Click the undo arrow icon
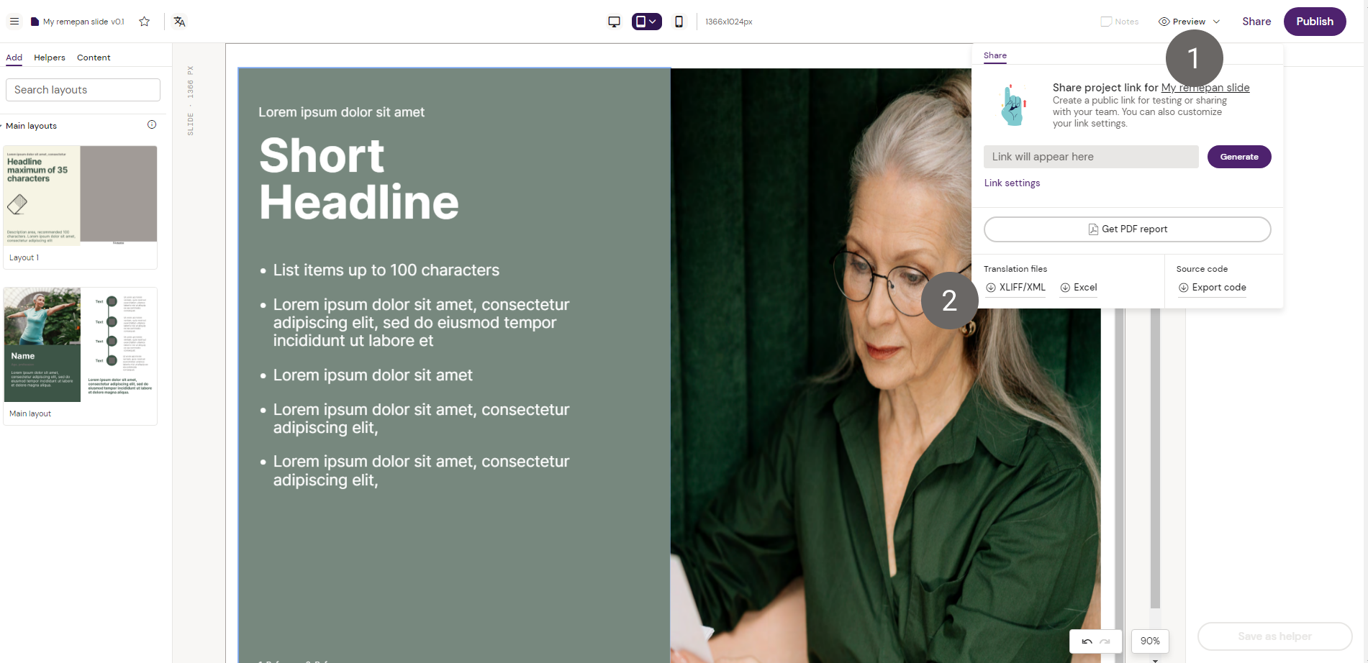This screenshot has width=1368, height=663. point(1087,641)
